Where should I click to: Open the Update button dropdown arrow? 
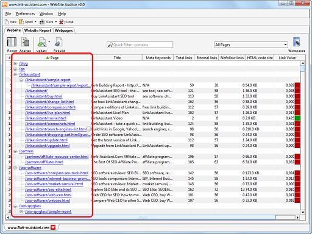click(49, 42)
